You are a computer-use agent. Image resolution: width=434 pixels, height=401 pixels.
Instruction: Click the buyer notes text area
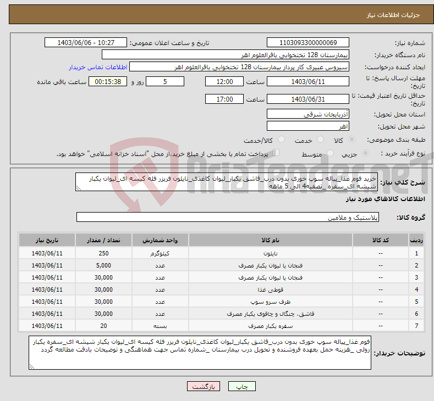coord(200,353)
